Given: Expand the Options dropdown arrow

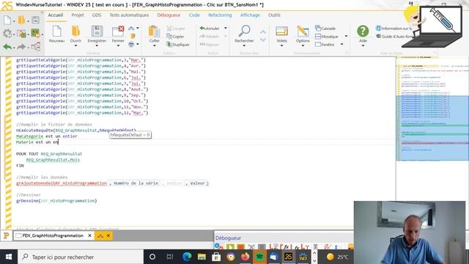Looking at the screenshot, I should click(x=303, y=45).
